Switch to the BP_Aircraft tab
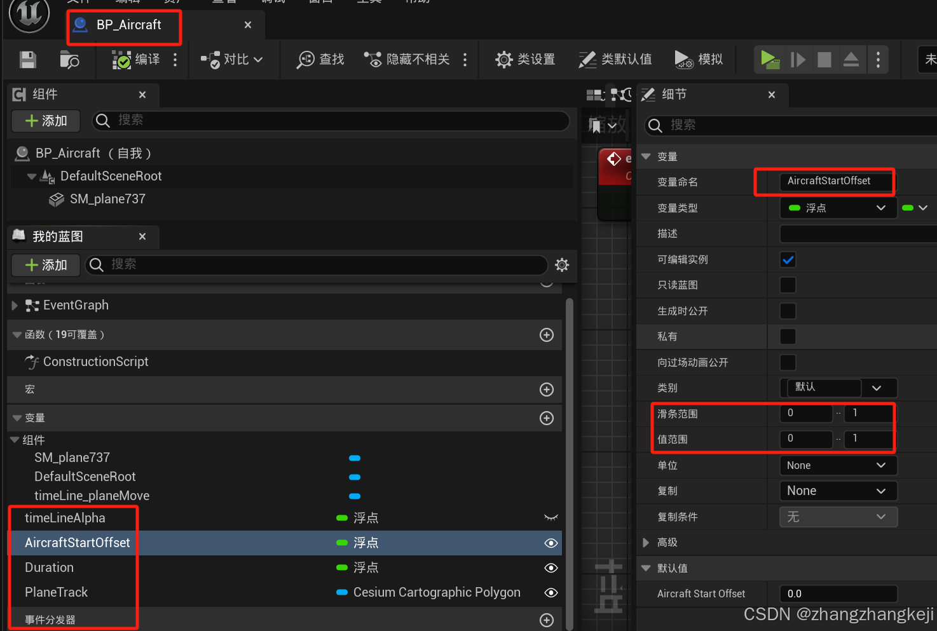This screenshot has width=937, height=631. point(128,25)
